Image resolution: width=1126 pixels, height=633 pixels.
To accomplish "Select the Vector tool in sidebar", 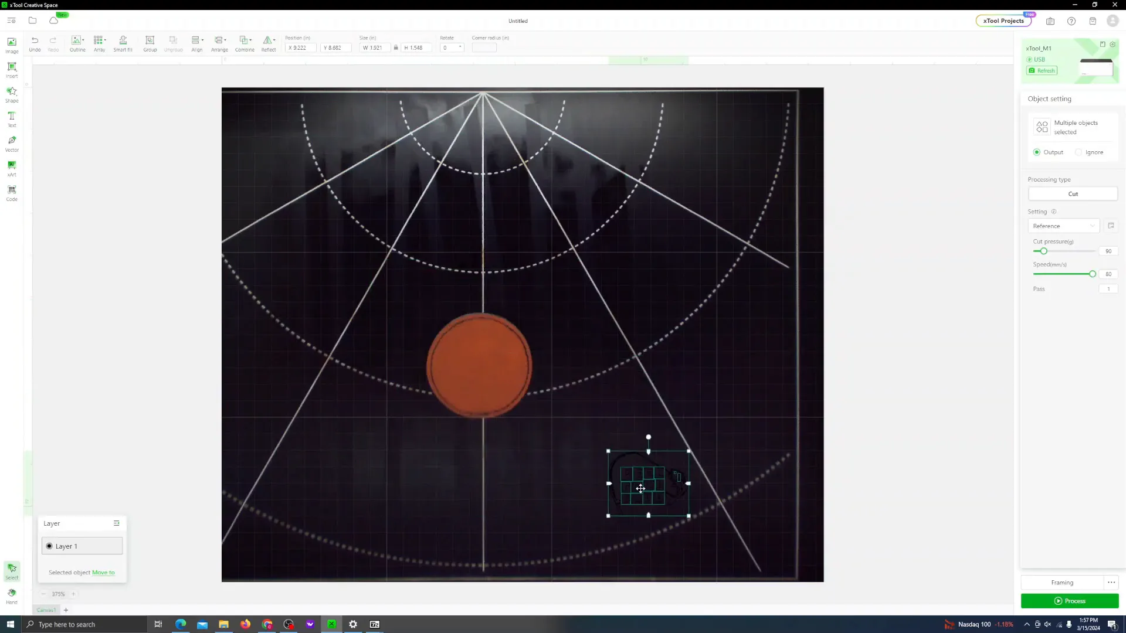I will pyautogui.click(x=12, y=143).
